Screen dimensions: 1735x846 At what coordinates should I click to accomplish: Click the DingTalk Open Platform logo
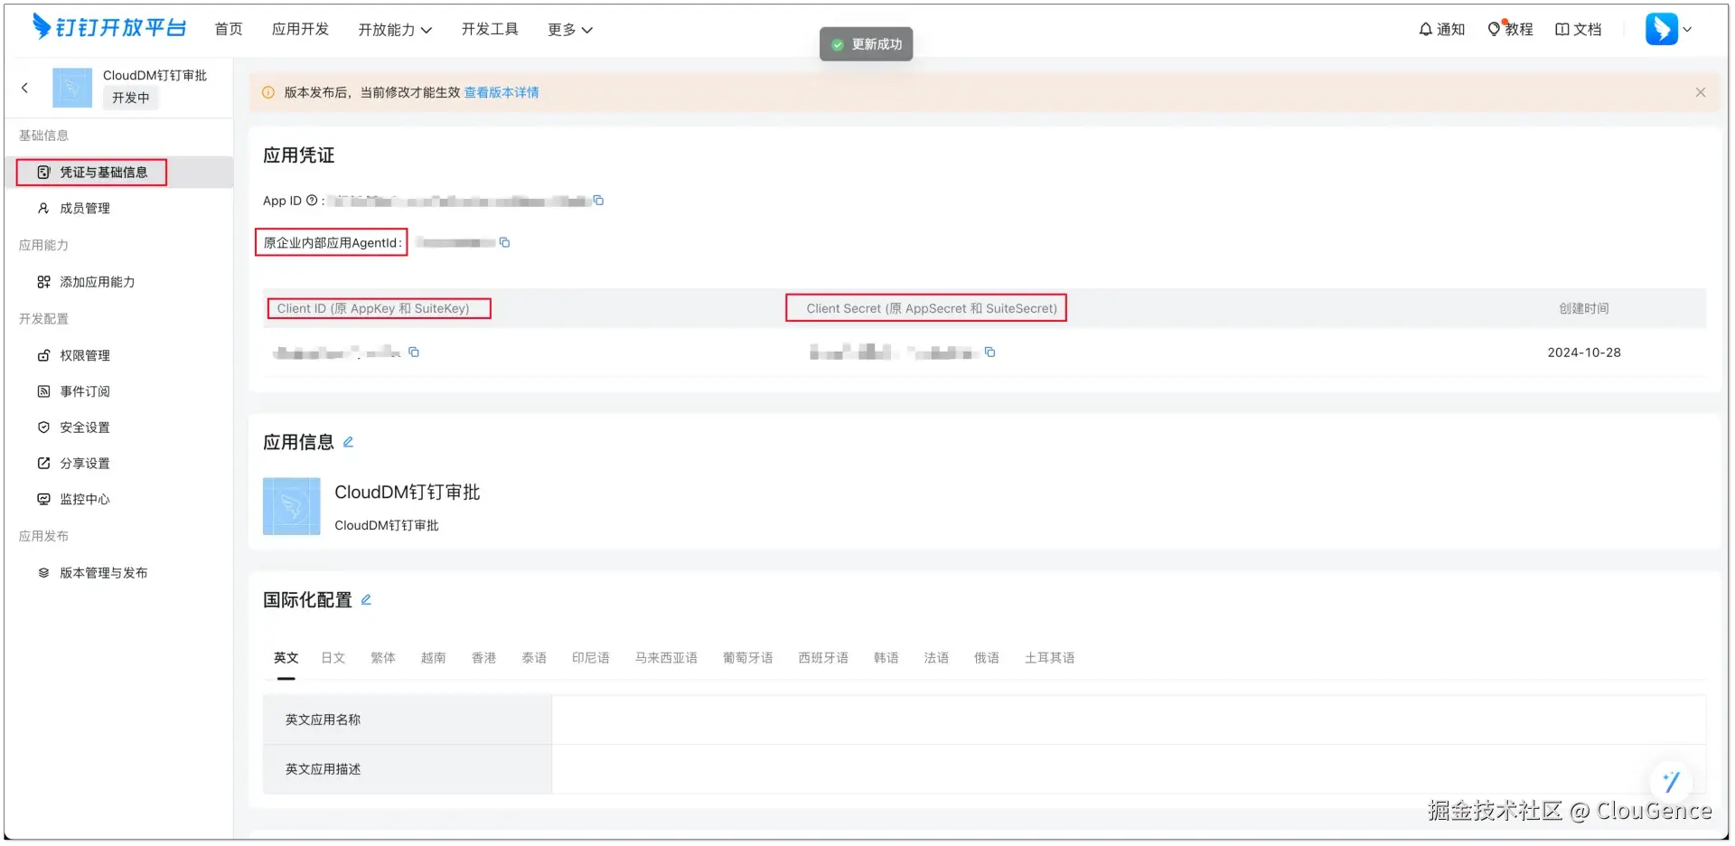(109, 28)
